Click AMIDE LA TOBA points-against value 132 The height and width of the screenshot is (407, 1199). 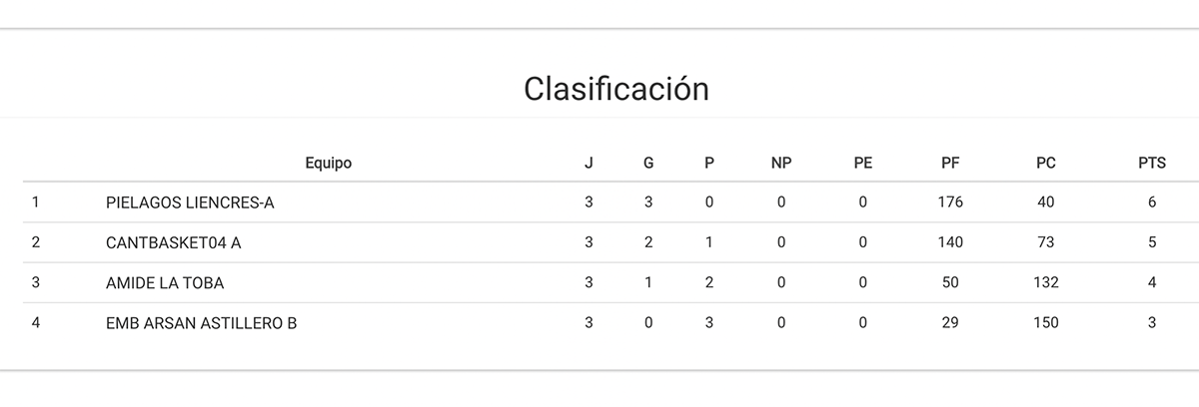(x=1046, y=283)
